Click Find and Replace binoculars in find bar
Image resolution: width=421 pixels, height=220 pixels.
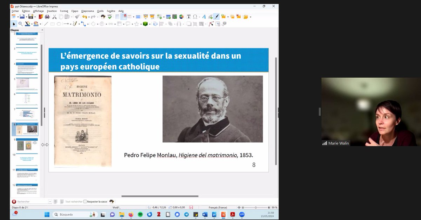click(112, 201)
